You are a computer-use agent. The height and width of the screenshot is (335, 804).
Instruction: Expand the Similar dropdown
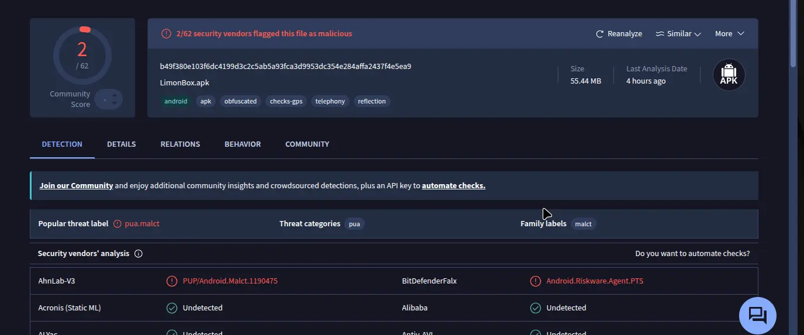[678, 34]
